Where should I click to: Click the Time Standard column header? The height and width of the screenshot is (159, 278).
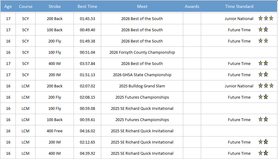point(239,6)
